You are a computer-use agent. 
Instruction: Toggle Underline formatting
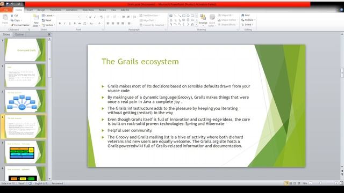69,24
